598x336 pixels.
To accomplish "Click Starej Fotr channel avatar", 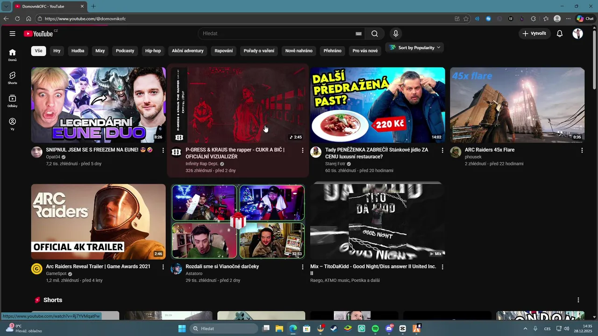I will point(316,152).
